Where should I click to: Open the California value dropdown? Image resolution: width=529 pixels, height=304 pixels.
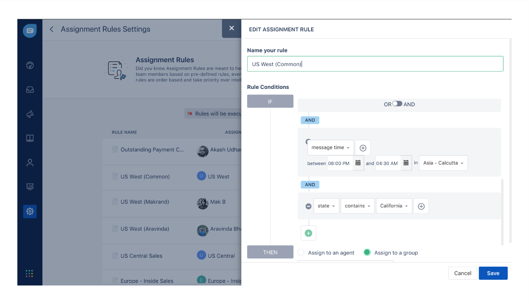pyautogui.click(x=394, y=206)
